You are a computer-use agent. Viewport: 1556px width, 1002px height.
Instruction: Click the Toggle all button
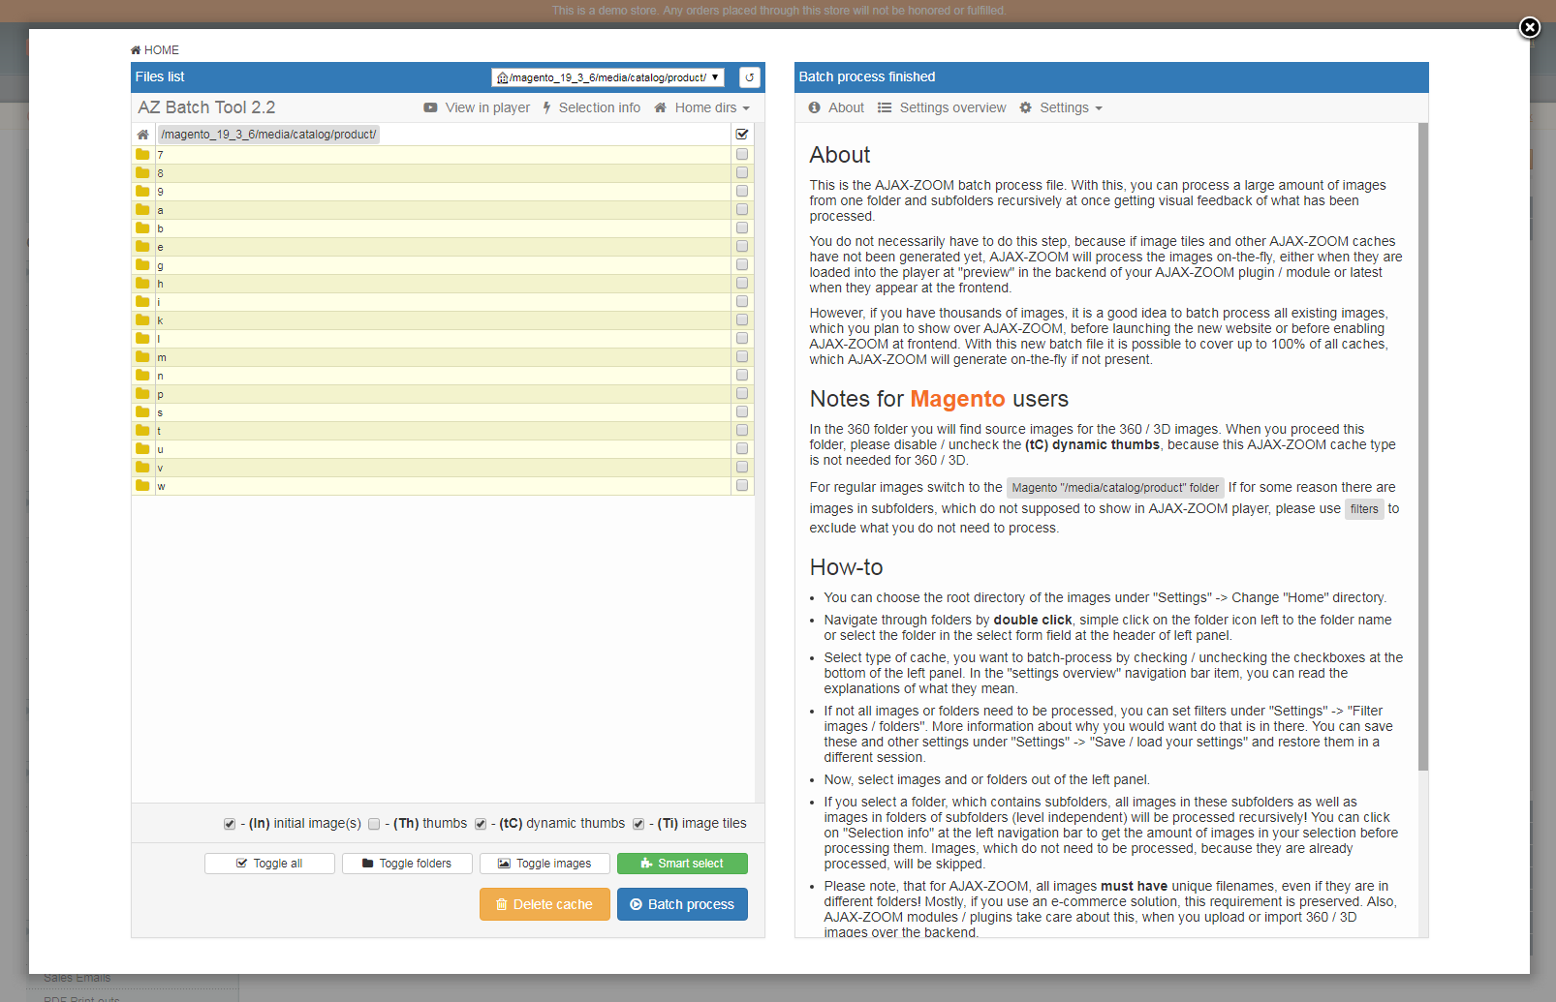coord(269,864)
